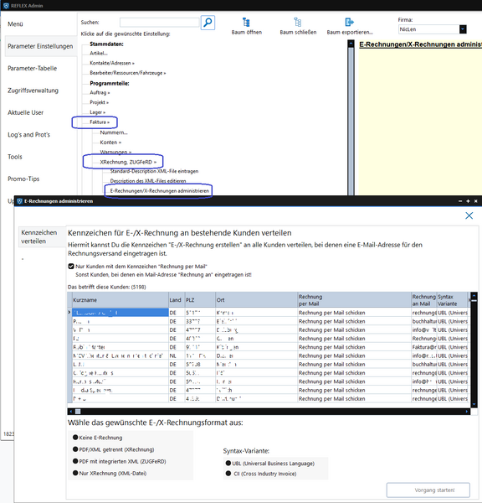Open the Nummern... tree entry

click(x=114, y=132)
